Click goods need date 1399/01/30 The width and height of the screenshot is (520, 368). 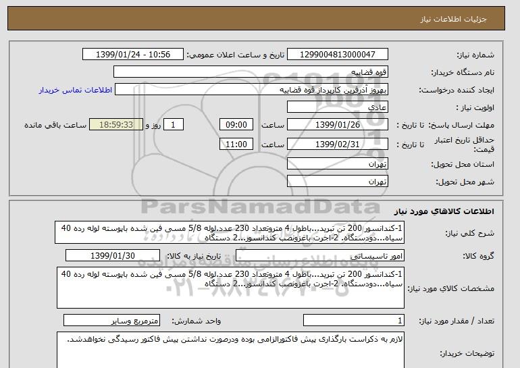coord(113,256)
